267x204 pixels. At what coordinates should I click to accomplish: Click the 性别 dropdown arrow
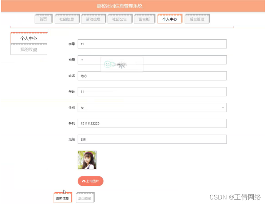click(223, 107)
